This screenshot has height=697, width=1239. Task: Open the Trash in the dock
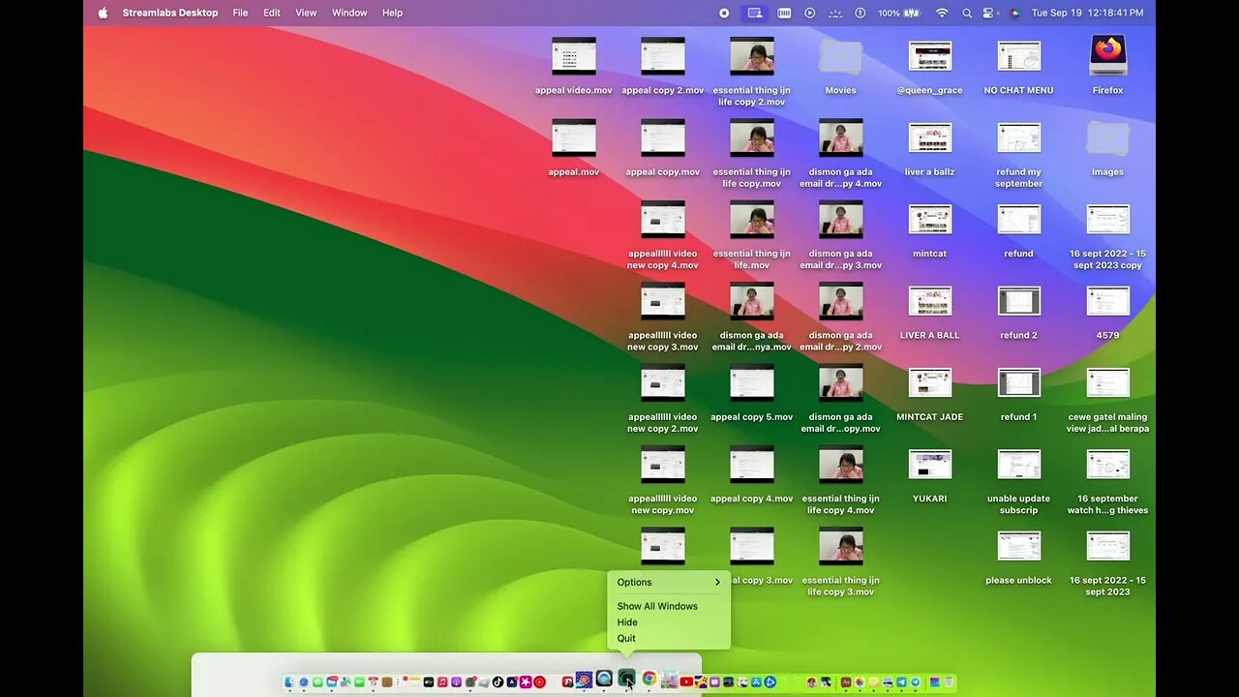[x=950, y=682]
